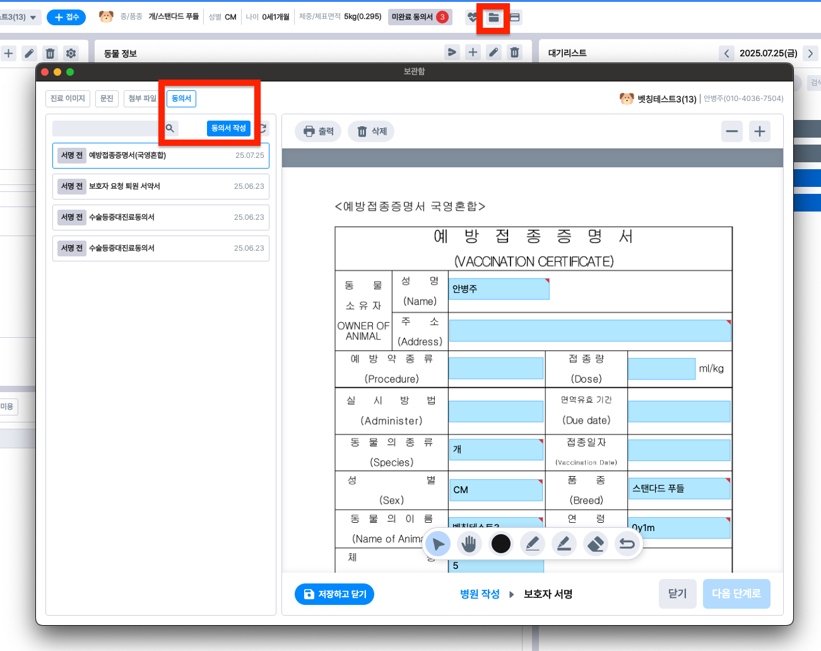Expand the patient dropdown in top-left of main window

pos(33,17)
